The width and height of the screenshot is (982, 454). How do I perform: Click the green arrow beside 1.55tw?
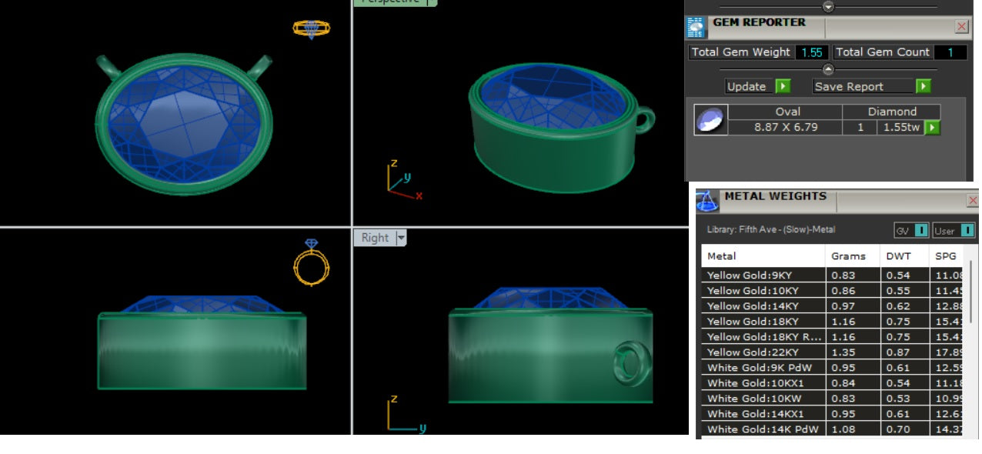(932, 128)
